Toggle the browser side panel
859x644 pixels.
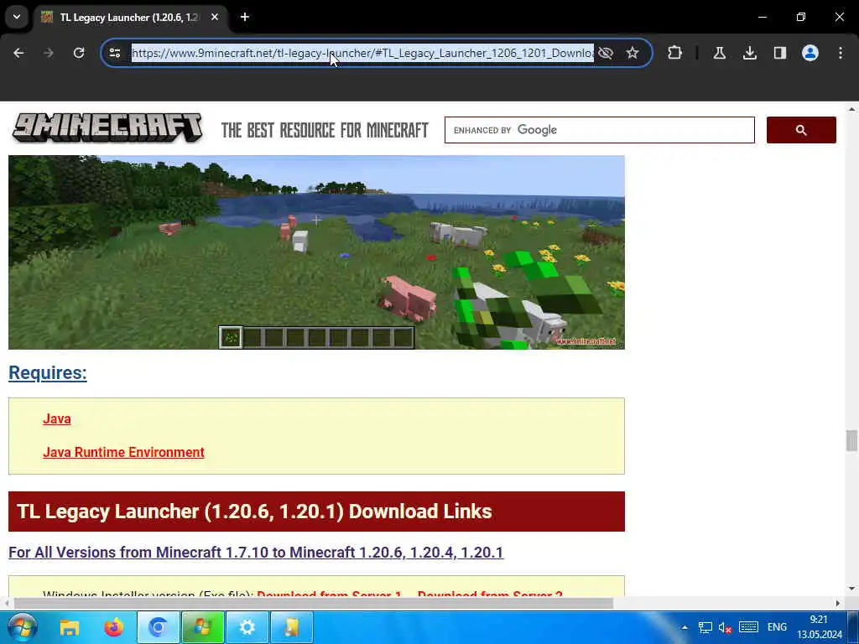click(779, 53)
